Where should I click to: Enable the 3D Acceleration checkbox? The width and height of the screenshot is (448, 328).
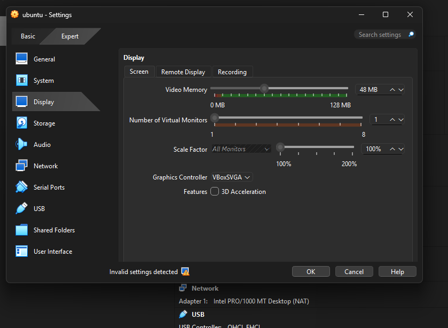(x=215, y=191)
